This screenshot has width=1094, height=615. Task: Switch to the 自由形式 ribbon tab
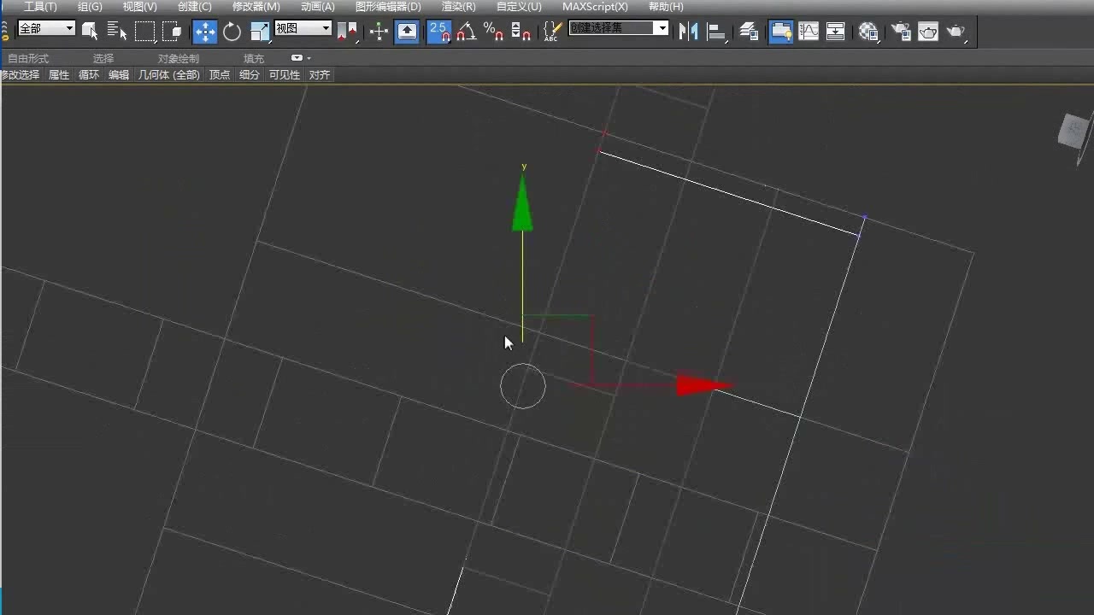coord(28,58)
